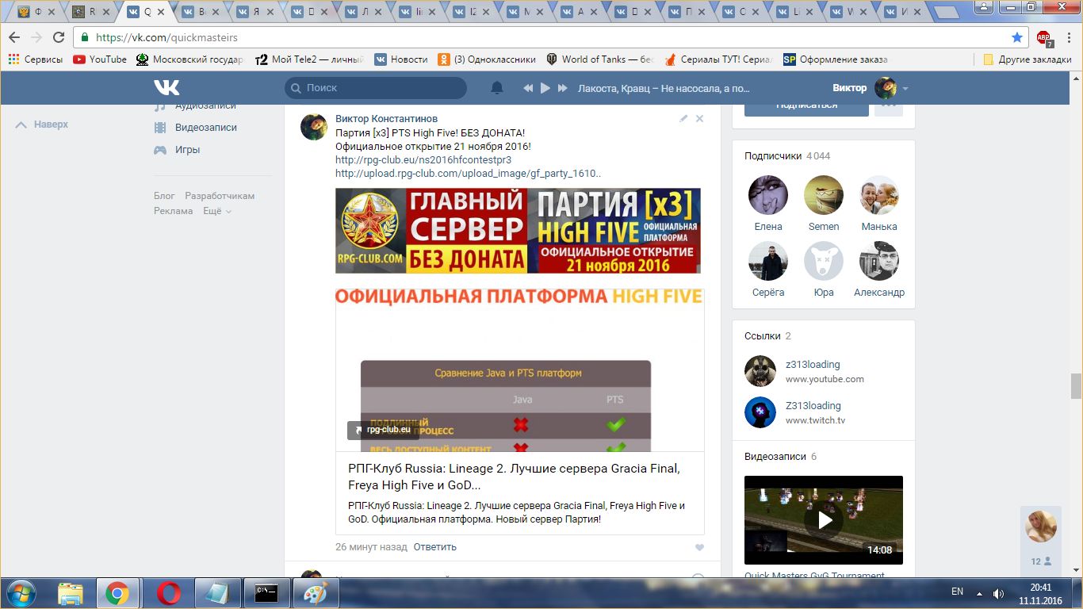Viewport: 1083px width, 609px height.
Task: Open Paint from the taskbar
Action: pyautogui.click(x=315, y=593)
